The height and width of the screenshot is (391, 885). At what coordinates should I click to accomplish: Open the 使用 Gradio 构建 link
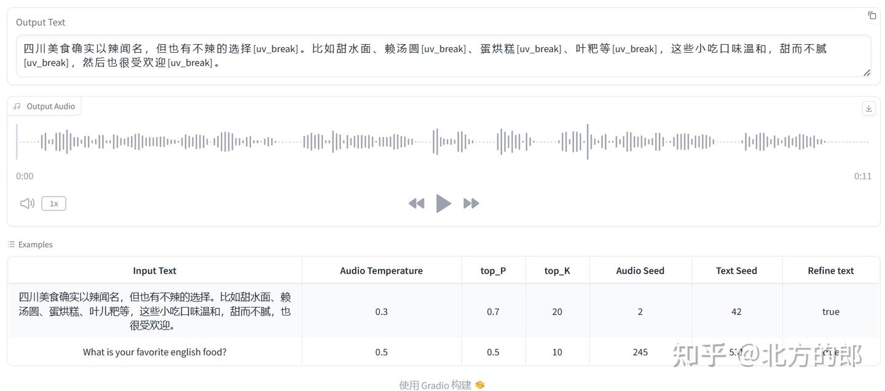pyautogui.click(x=435, y=385)
